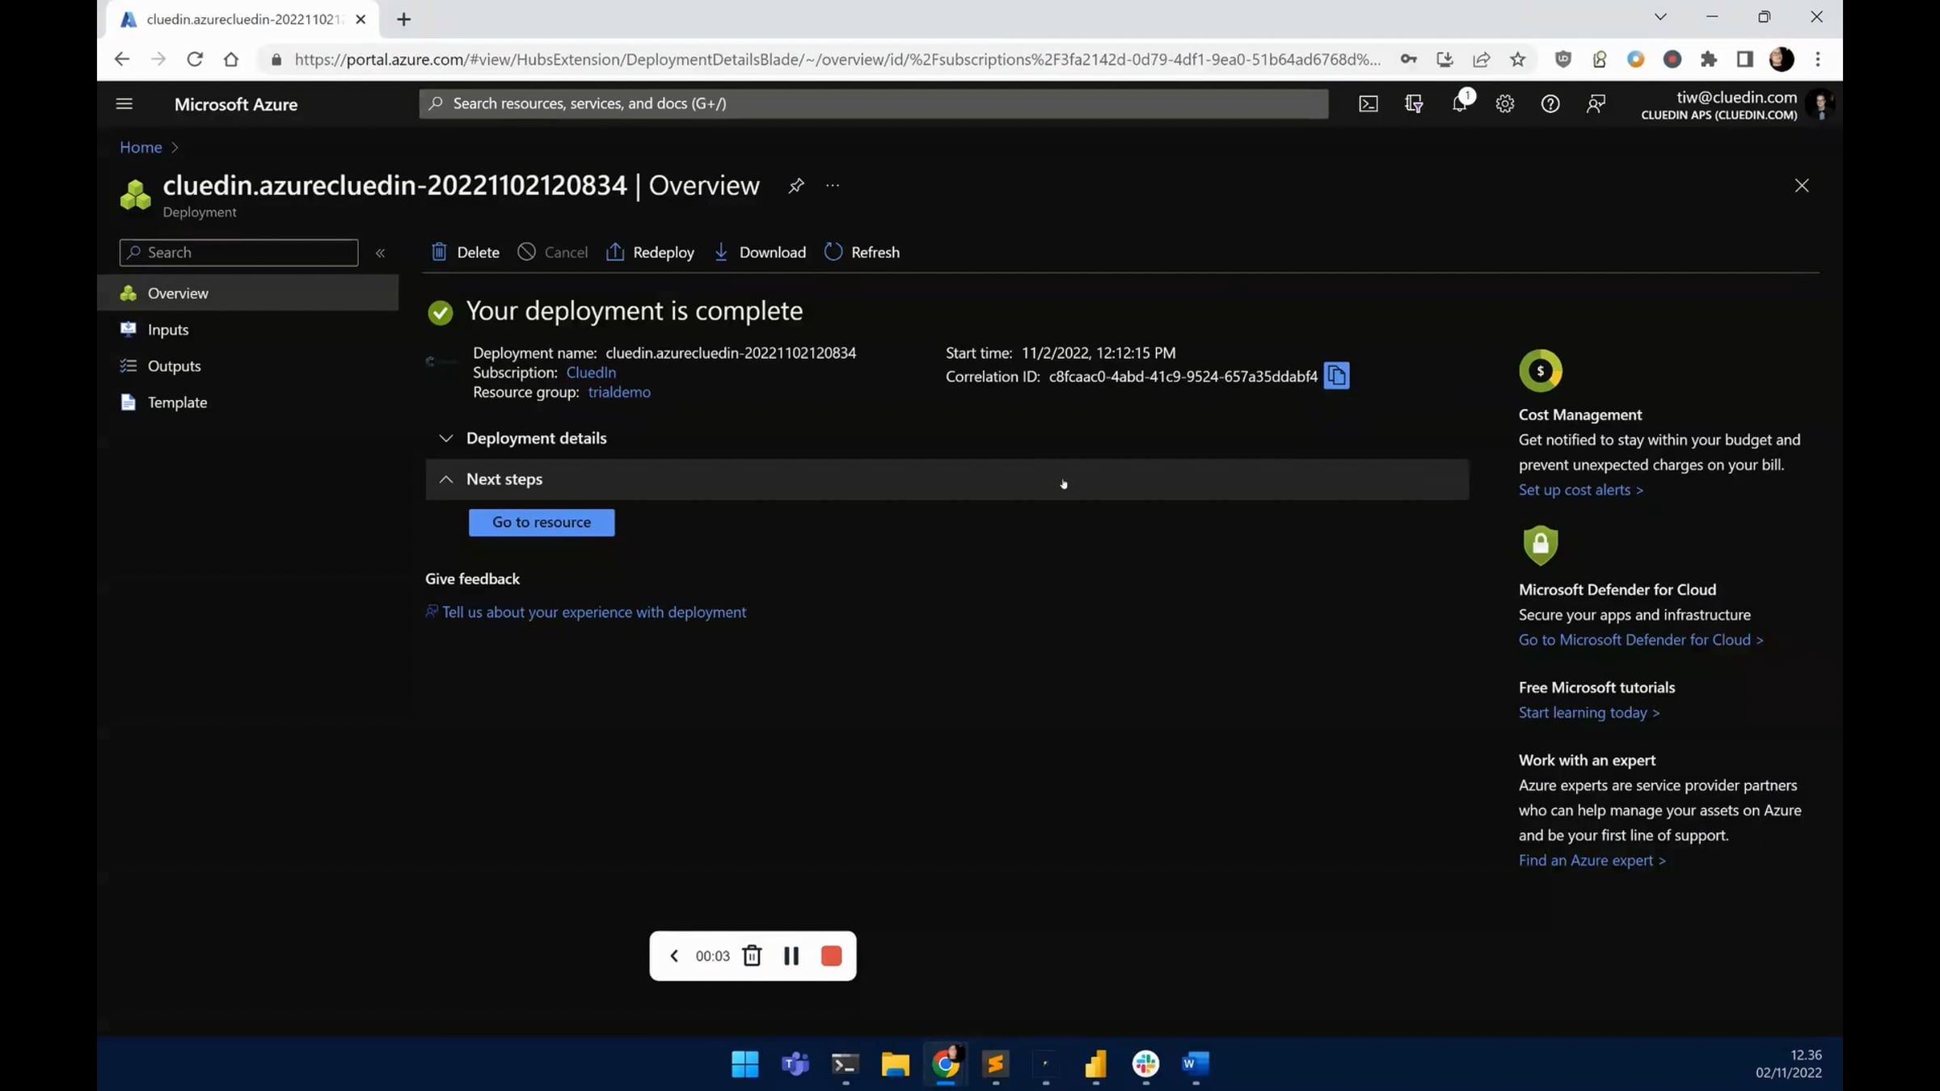Refresh the deployment overview

click(x=862, y=252)
